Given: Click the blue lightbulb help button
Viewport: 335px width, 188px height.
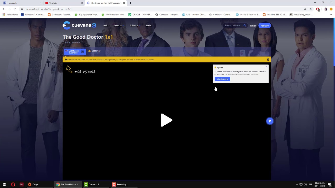Looking at the screenshot, I should coord(270,121).
